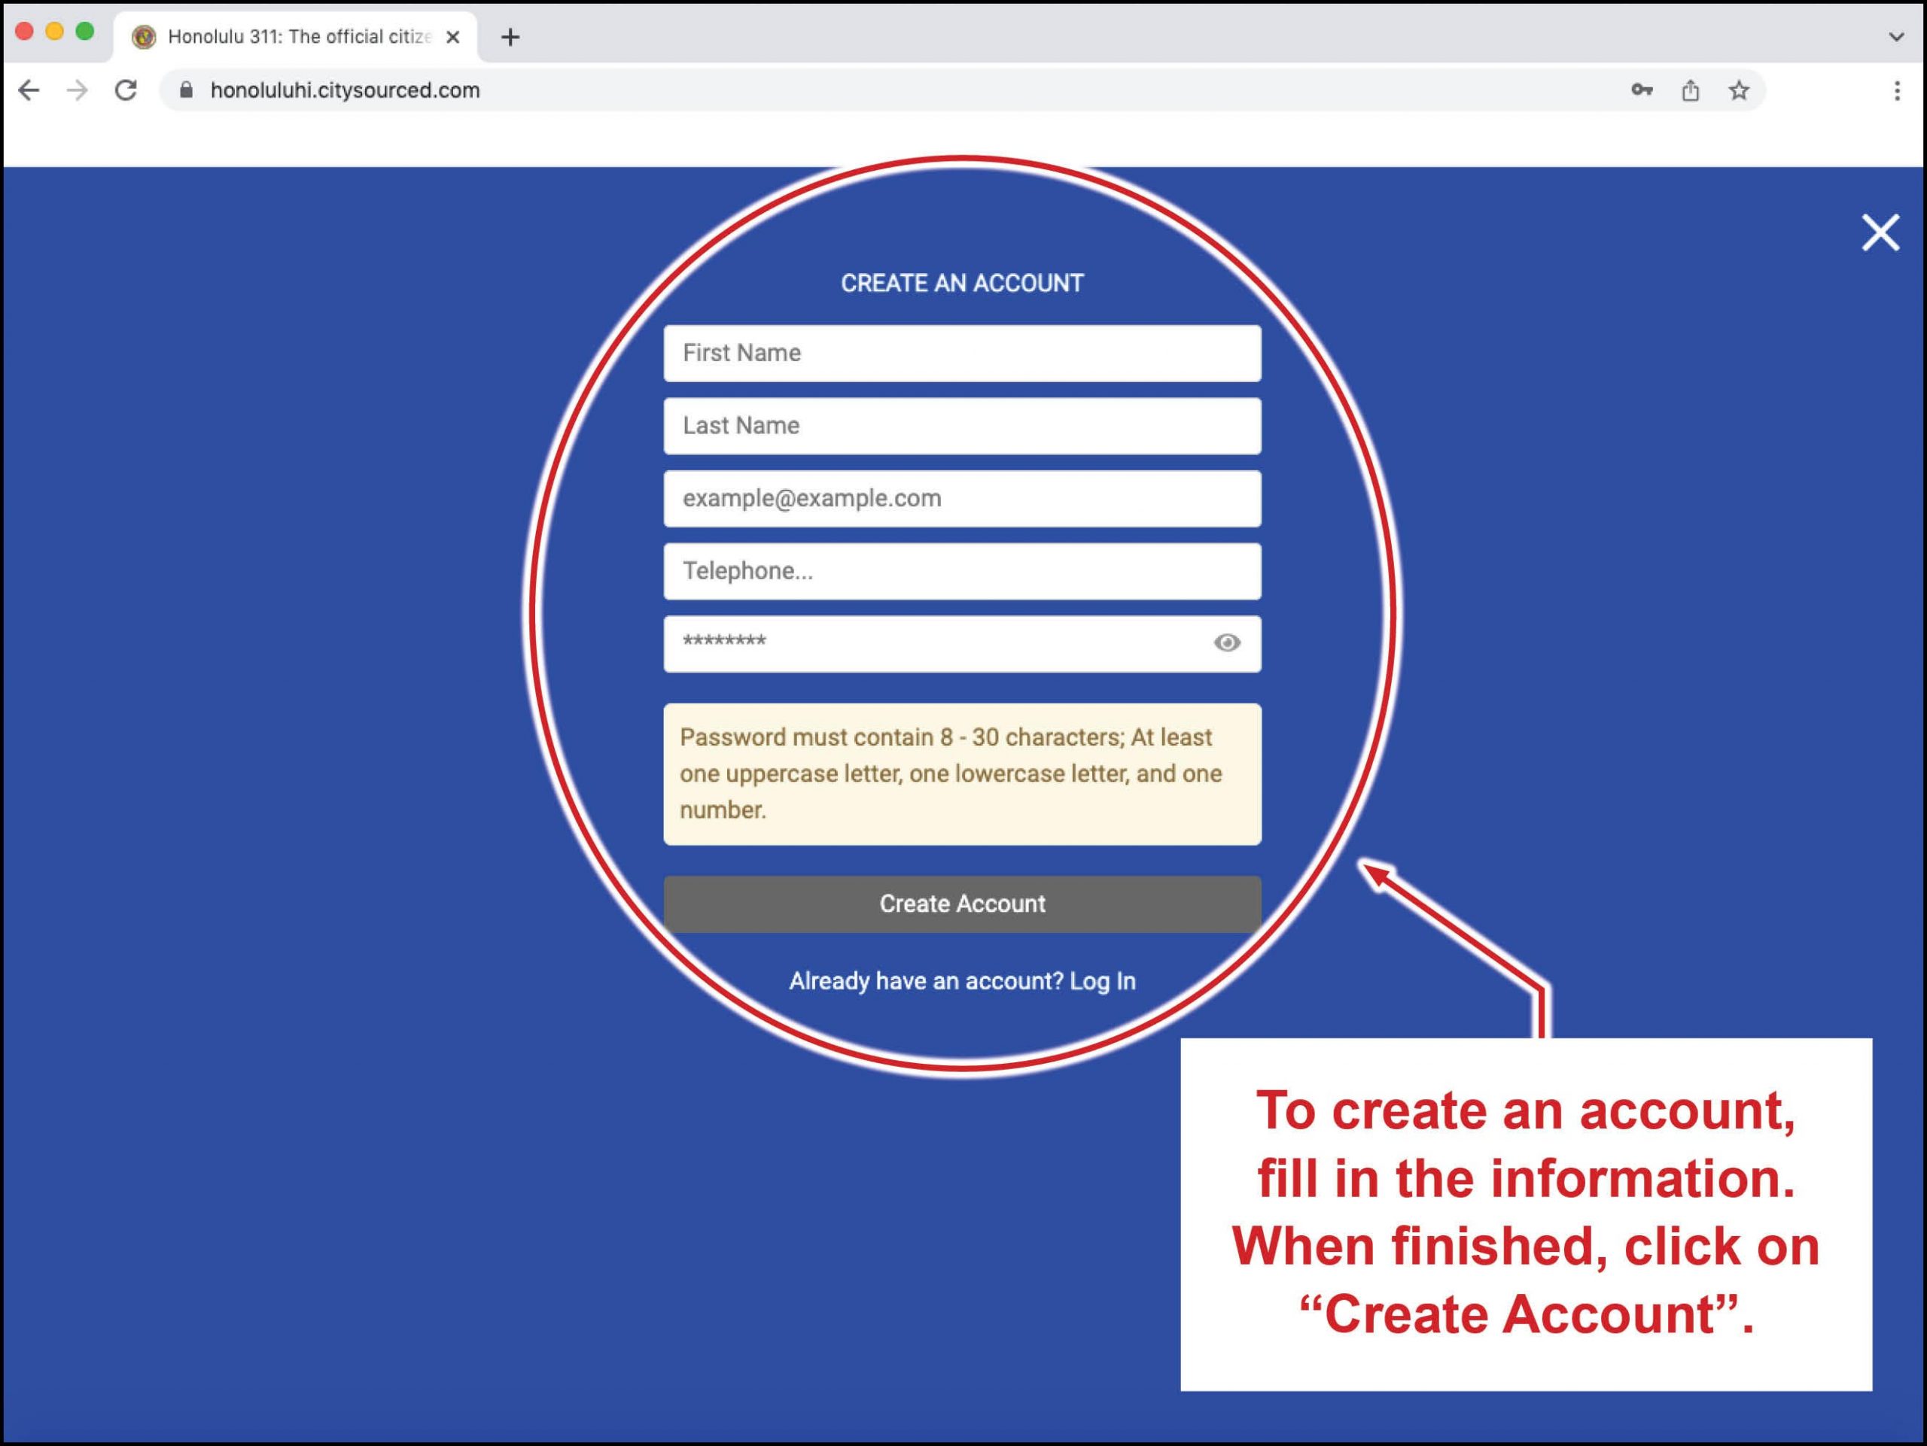Click the First Name input field
The height and width of the screenshot is (1446, 1927).
pyautogui.click(x=965, y=354)
